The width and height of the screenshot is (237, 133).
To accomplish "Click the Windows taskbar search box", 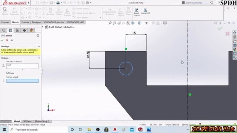I will coord(38,130).
